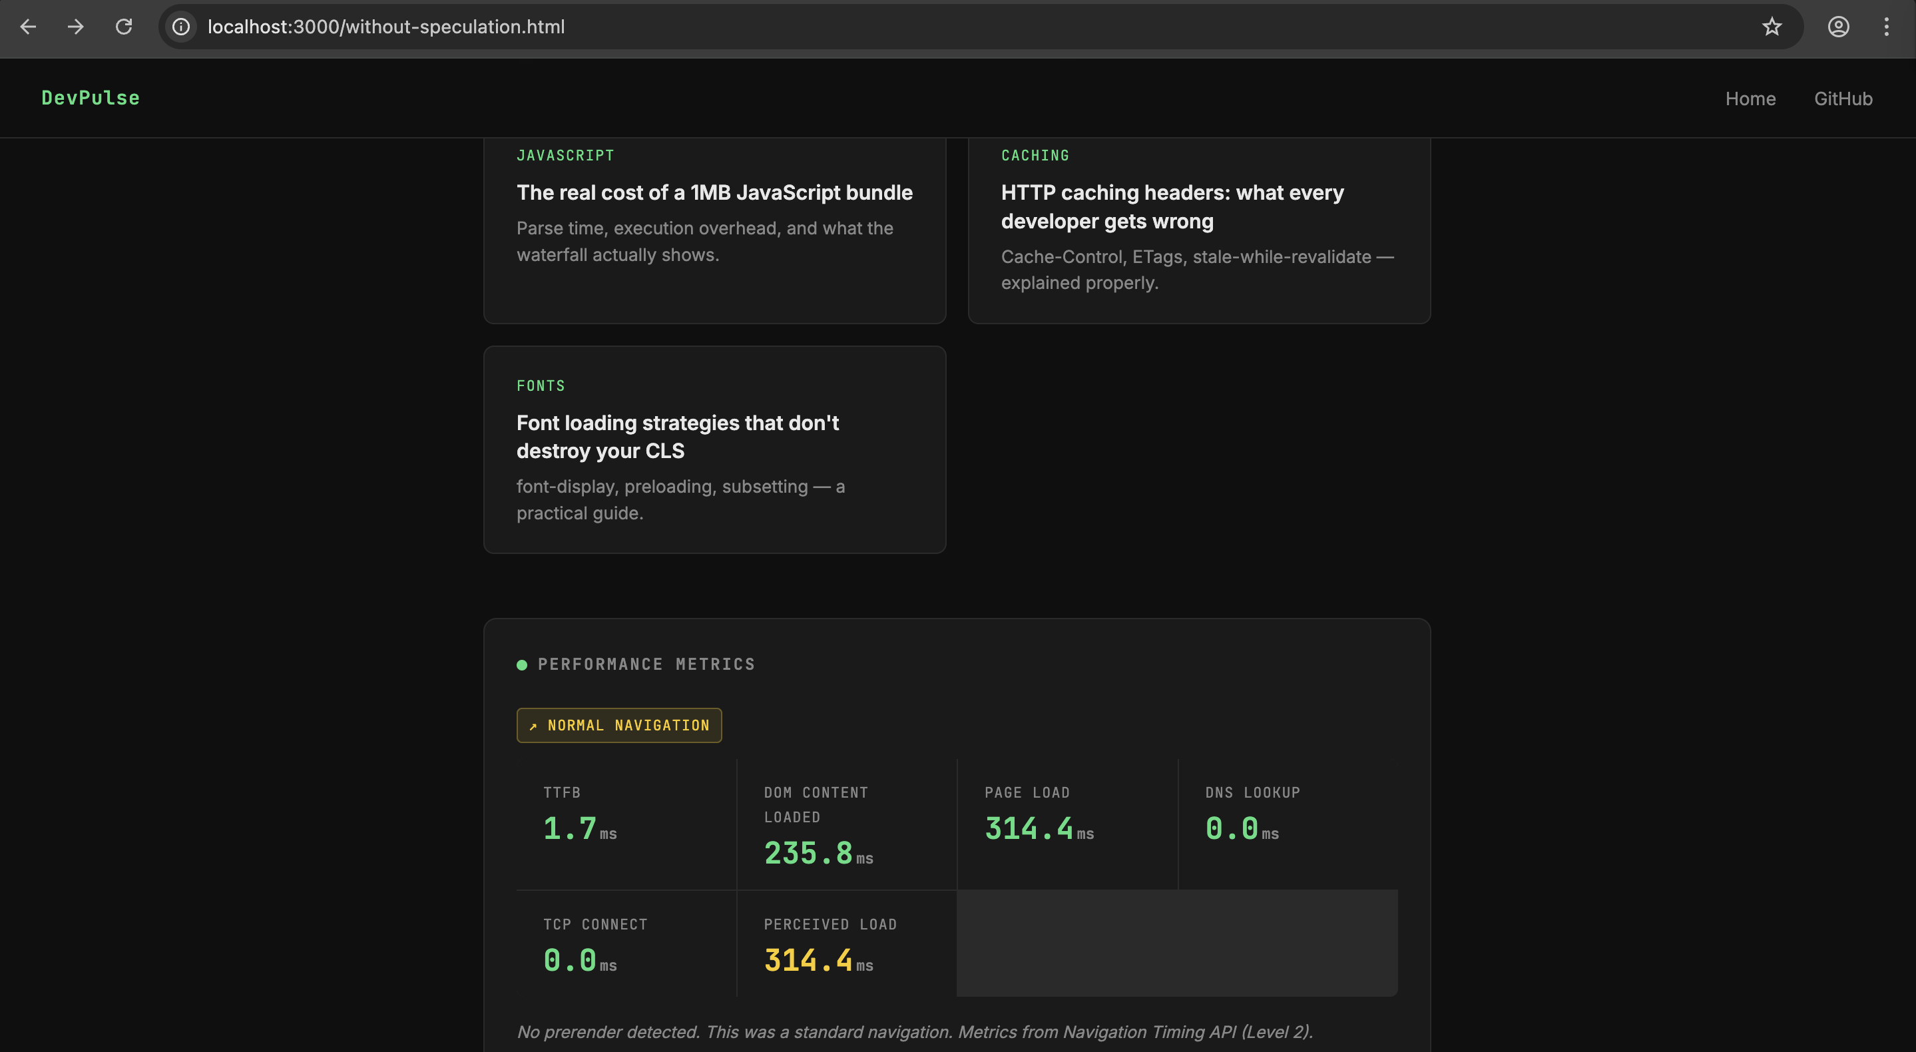Open the Font loading strategies article
The image size is (1916, 1052).
click(x=678, y=437)
